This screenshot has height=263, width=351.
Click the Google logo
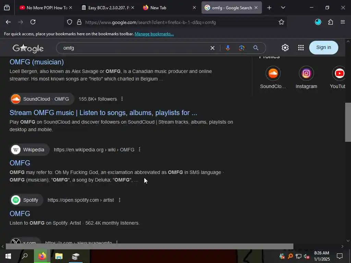[28, 48]
